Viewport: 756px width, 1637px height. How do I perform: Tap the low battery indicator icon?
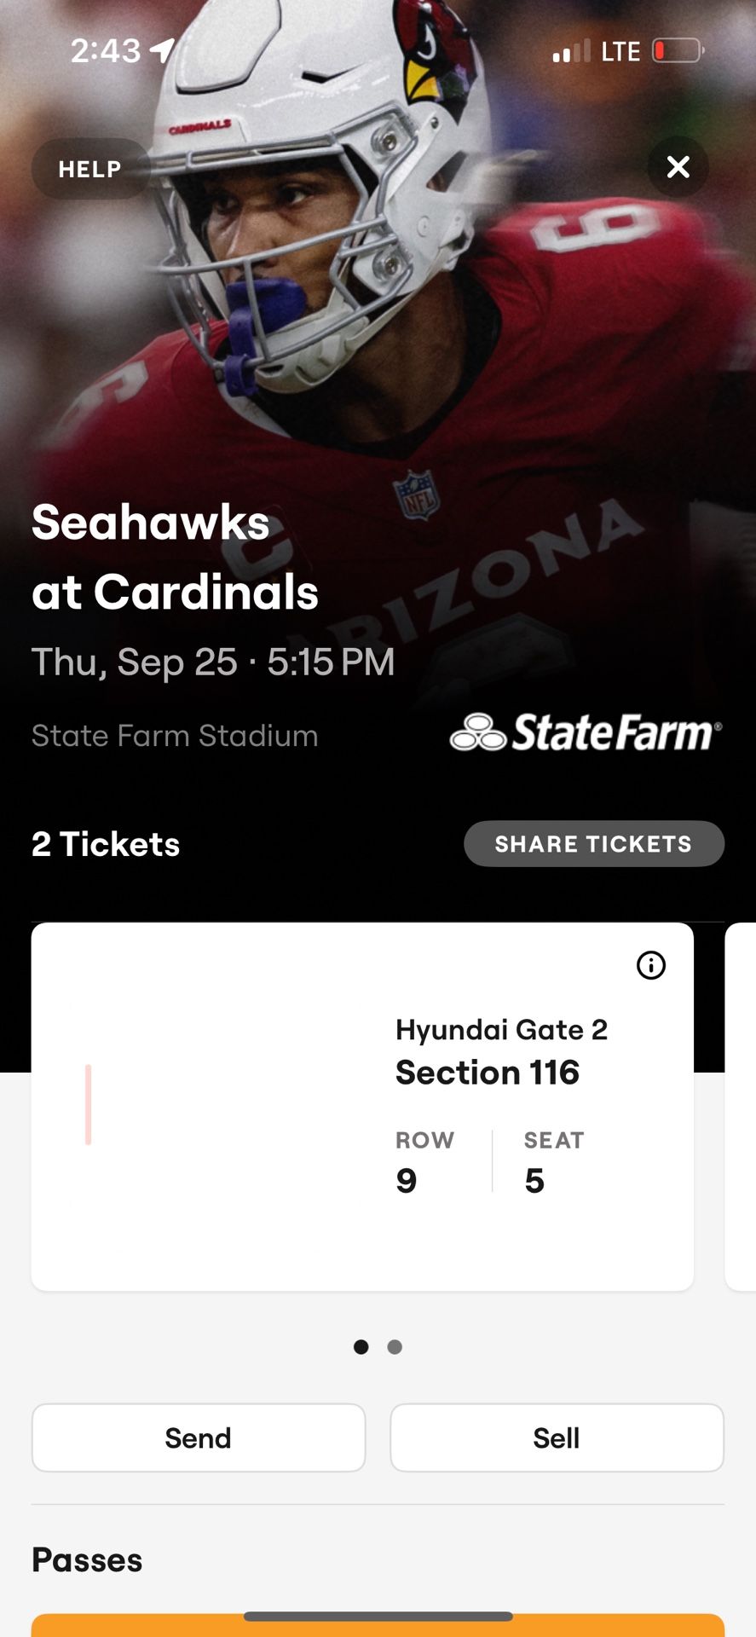(678, 51)
